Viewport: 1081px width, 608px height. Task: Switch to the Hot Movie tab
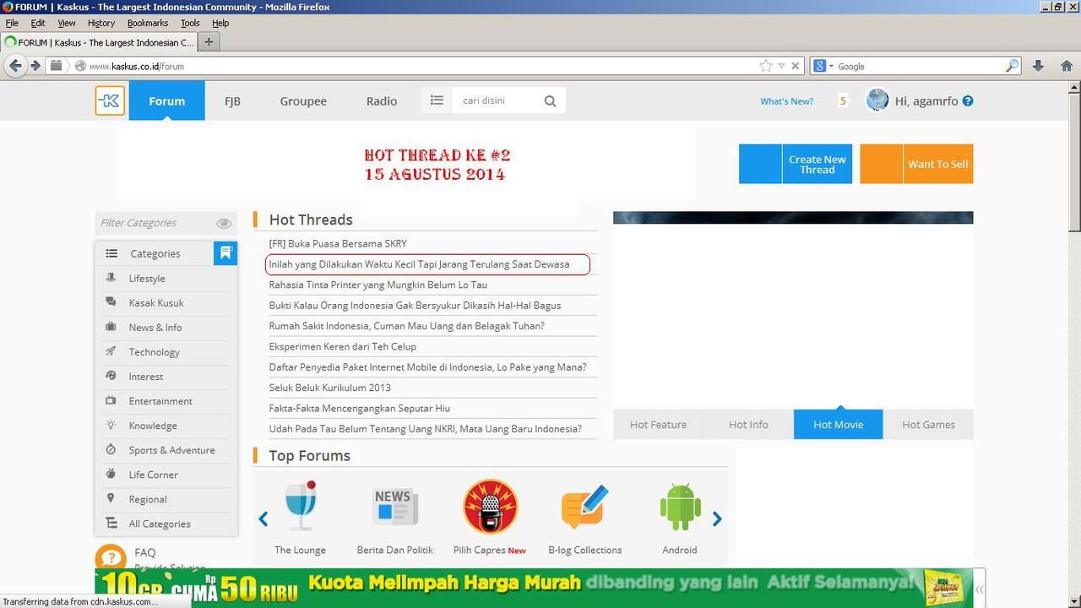tap(839, 424)
